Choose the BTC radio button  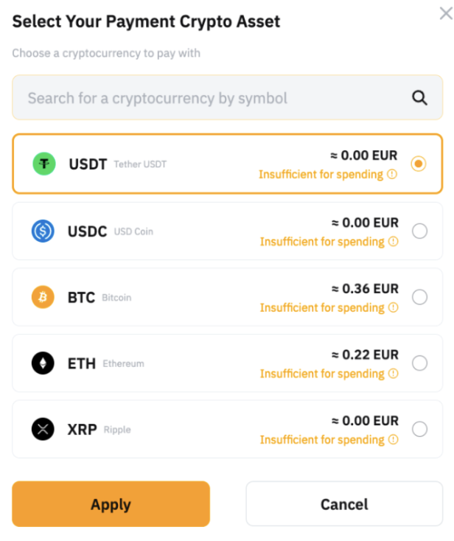419,297
